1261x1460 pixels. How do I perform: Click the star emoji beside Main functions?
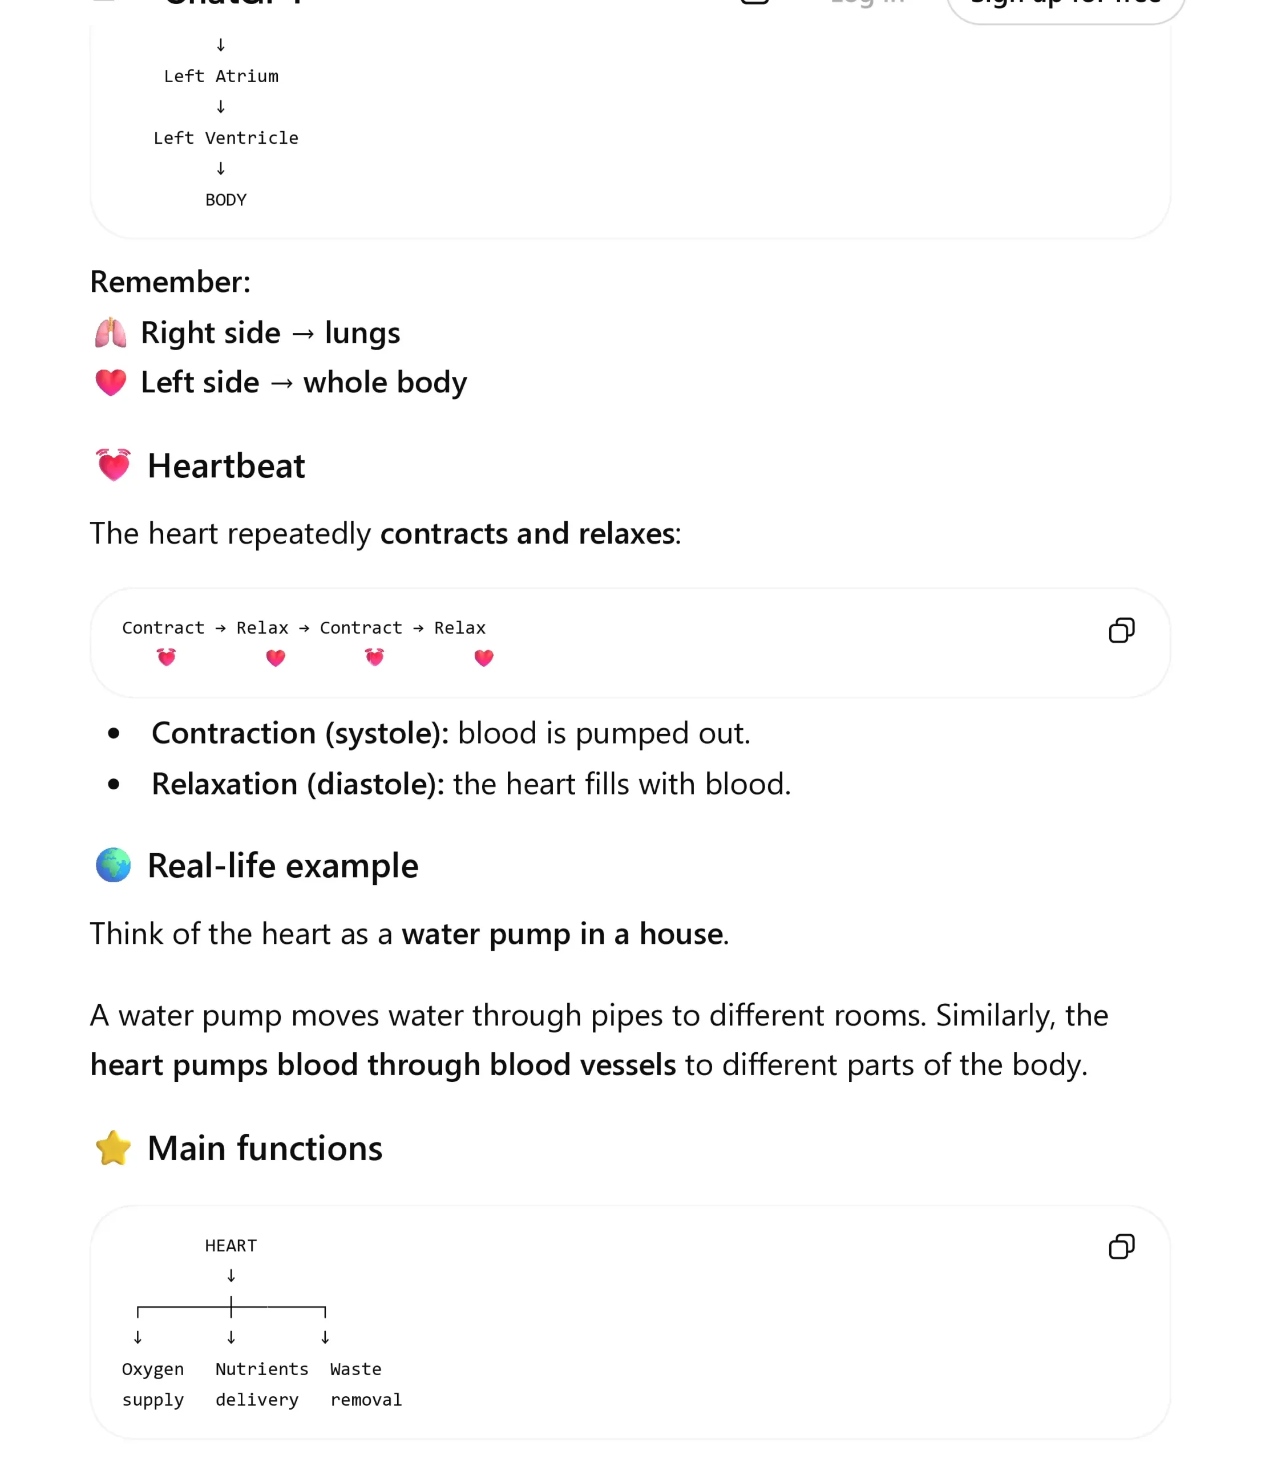tap(113, 1148)
